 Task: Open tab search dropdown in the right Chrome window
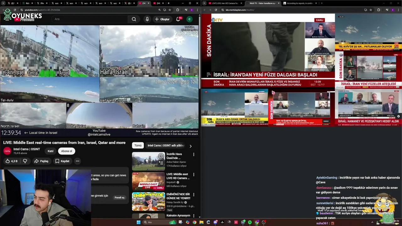[204, 3]
